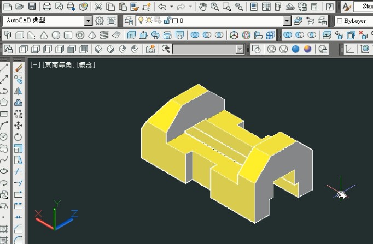Select the Polygon draw tool

[4, 103]
